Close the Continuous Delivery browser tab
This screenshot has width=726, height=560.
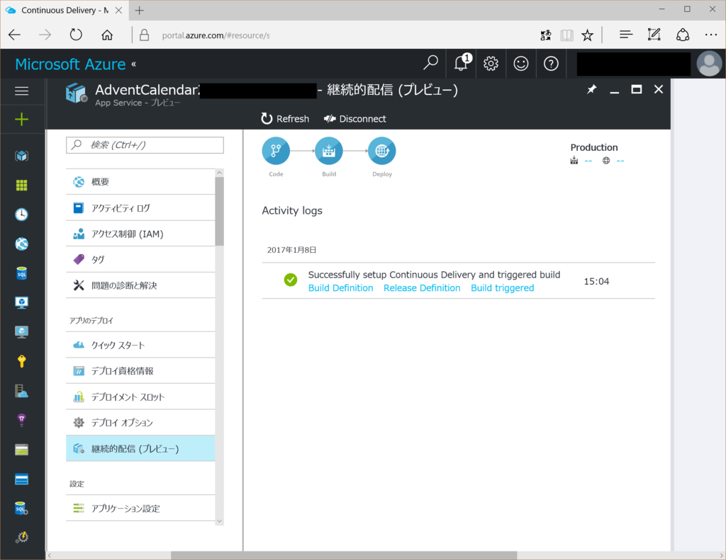click(118, 10)
